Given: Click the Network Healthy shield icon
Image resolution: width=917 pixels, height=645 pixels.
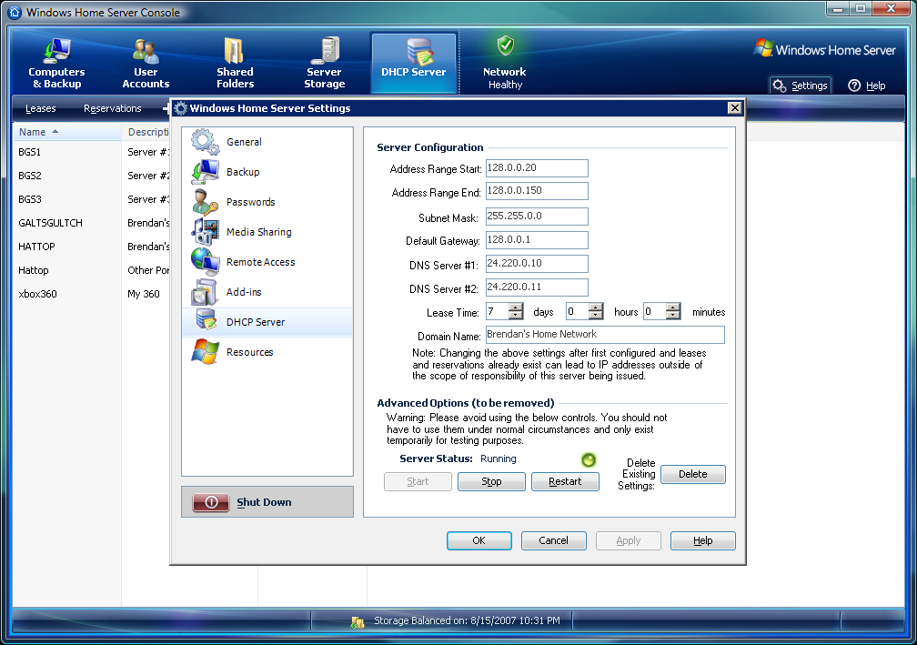Looking at the screenshot, I should [505, 45].
